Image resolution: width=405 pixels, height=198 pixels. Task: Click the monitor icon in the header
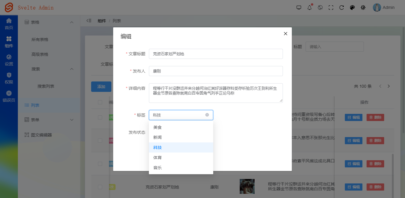pos(299,7)
